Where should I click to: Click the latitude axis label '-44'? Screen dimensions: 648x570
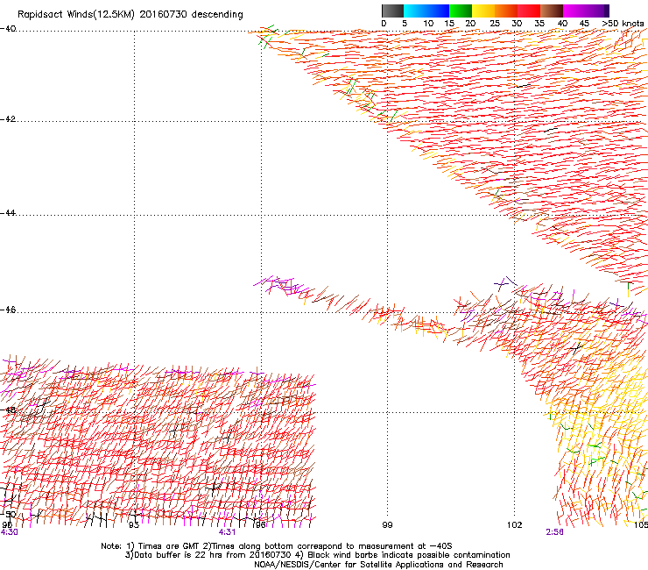(x=8, y=213)
